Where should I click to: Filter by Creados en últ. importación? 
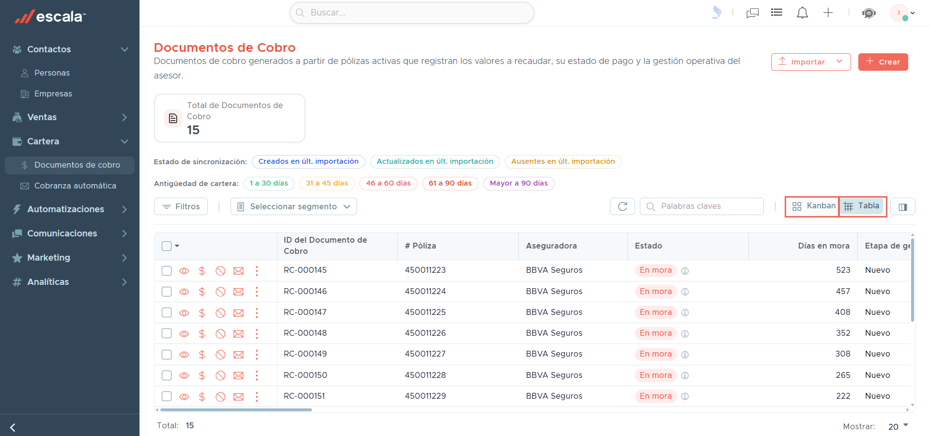tap(309, 162)
